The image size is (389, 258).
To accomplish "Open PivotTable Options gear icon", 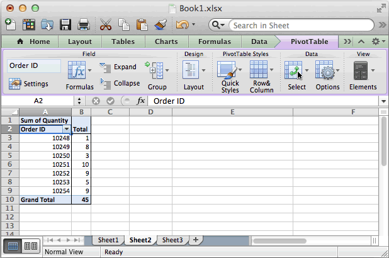I will (x=325, y=70).
